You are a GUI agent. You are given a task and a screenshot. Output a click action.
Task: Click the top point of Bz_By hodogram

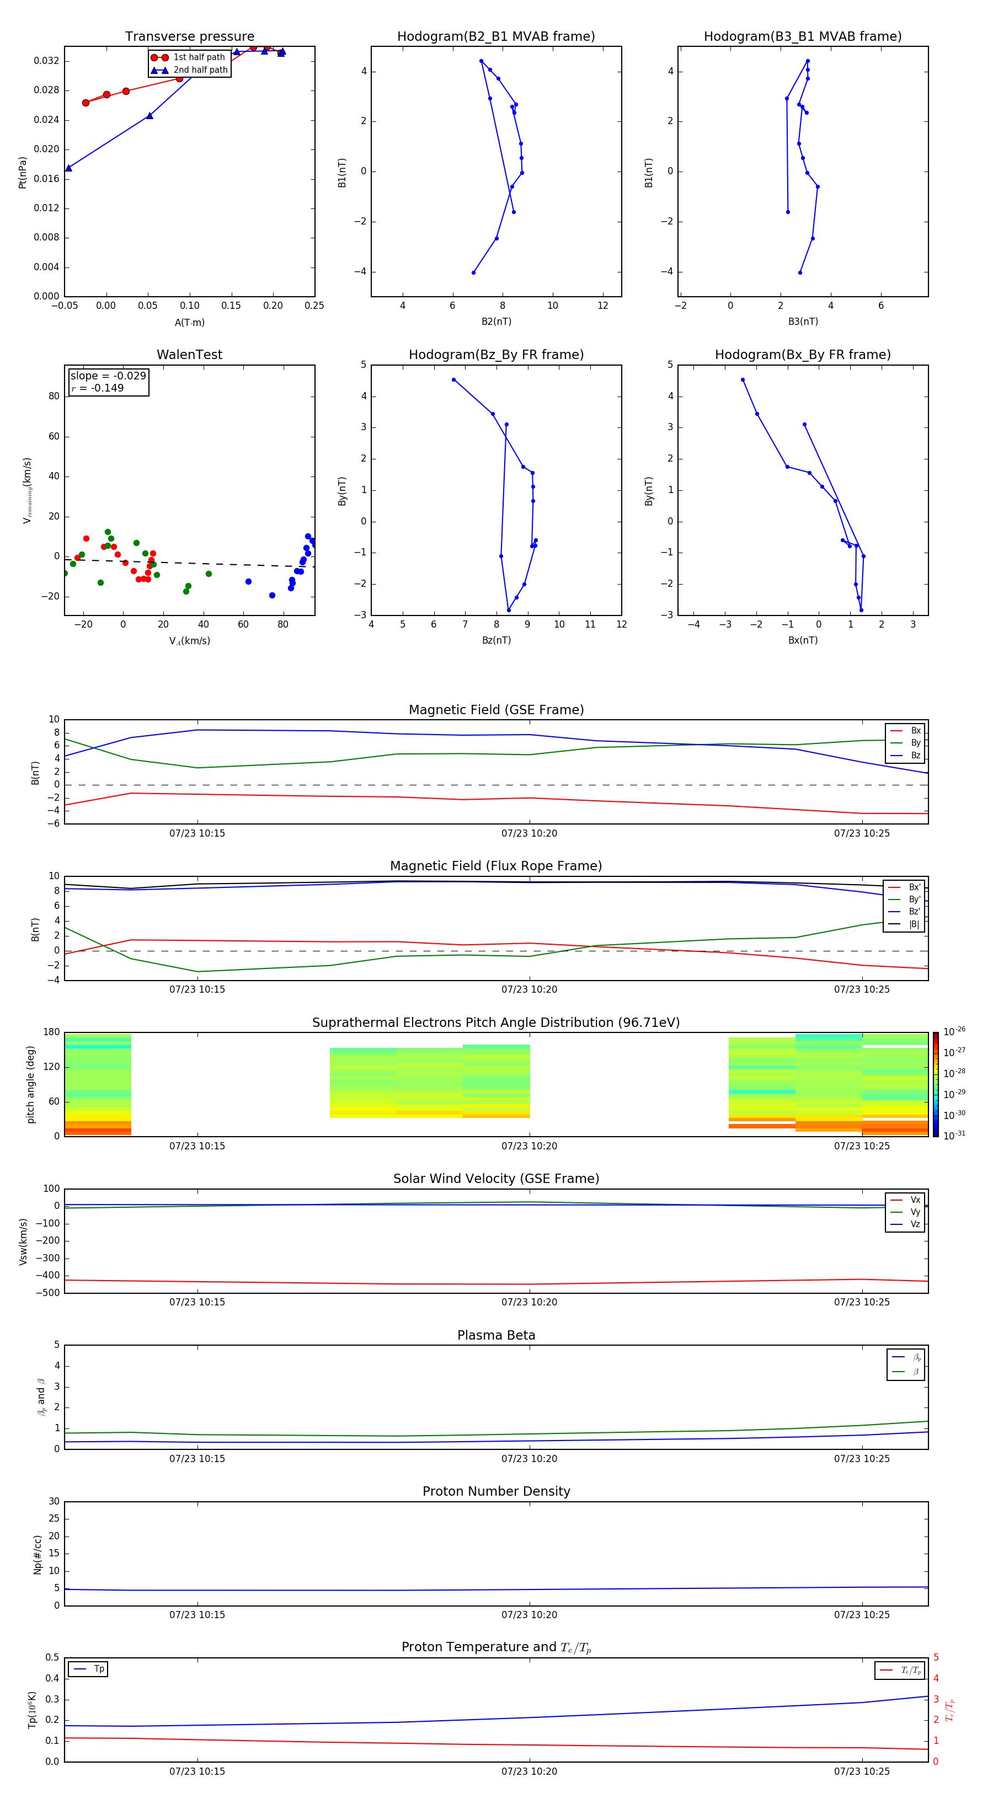(453, 380)
